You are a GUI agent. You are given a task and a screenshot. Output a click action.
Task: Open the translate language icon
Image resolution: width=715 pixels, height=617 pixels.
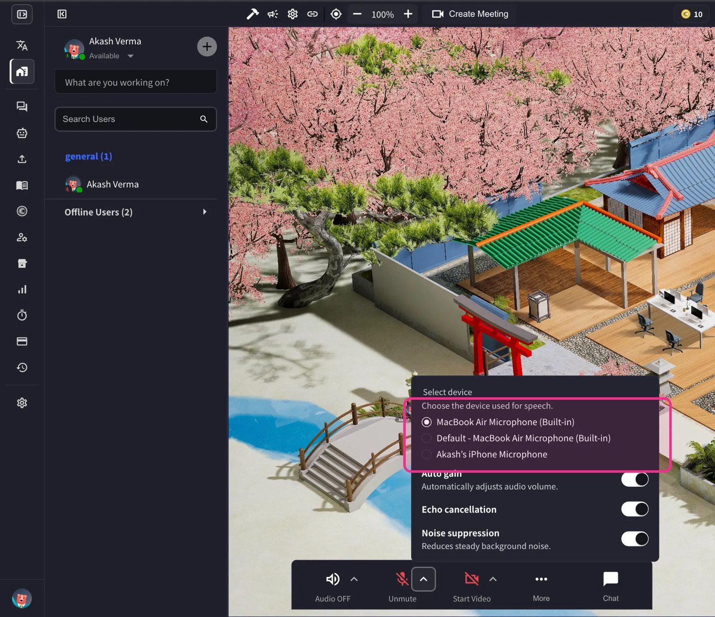pos(22,45)
